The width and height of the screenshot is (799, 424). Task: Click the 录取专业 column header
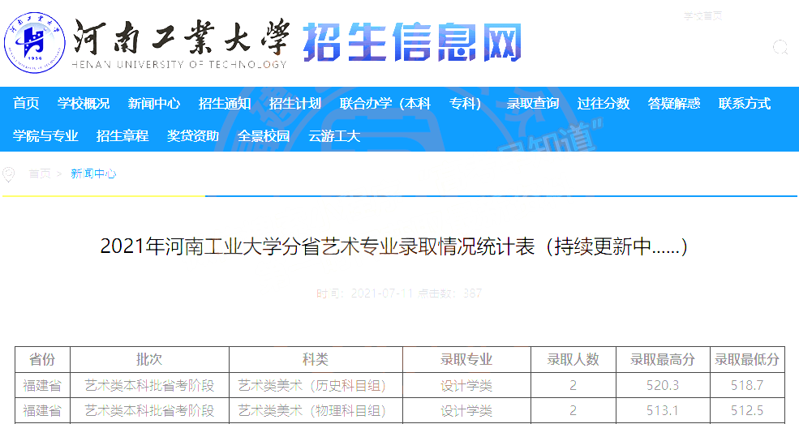pos(466,360)
